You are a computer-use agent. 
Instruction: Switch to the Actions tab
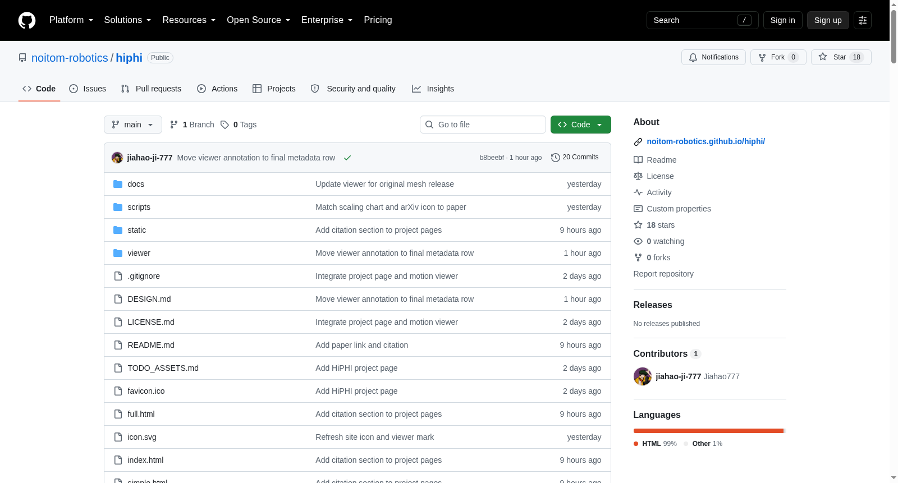217,89
